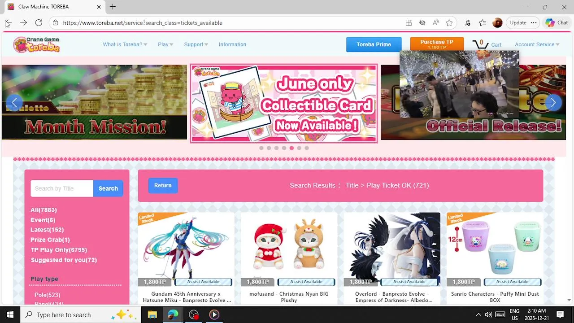
Task: Click the page scrollbar down arrow
Action: pos(569,300)
